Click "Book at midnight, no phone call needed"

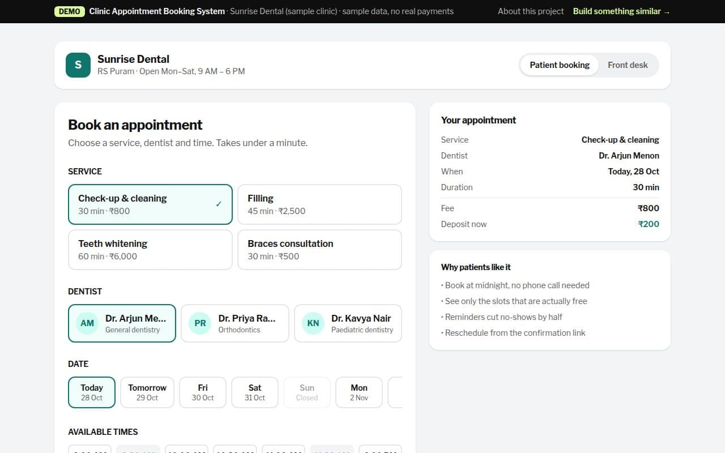(x=515, y=285)
